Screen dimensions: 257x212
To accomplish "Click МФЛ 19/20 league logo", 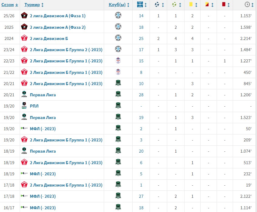I will pyautogui.click(x=24, y=128).
